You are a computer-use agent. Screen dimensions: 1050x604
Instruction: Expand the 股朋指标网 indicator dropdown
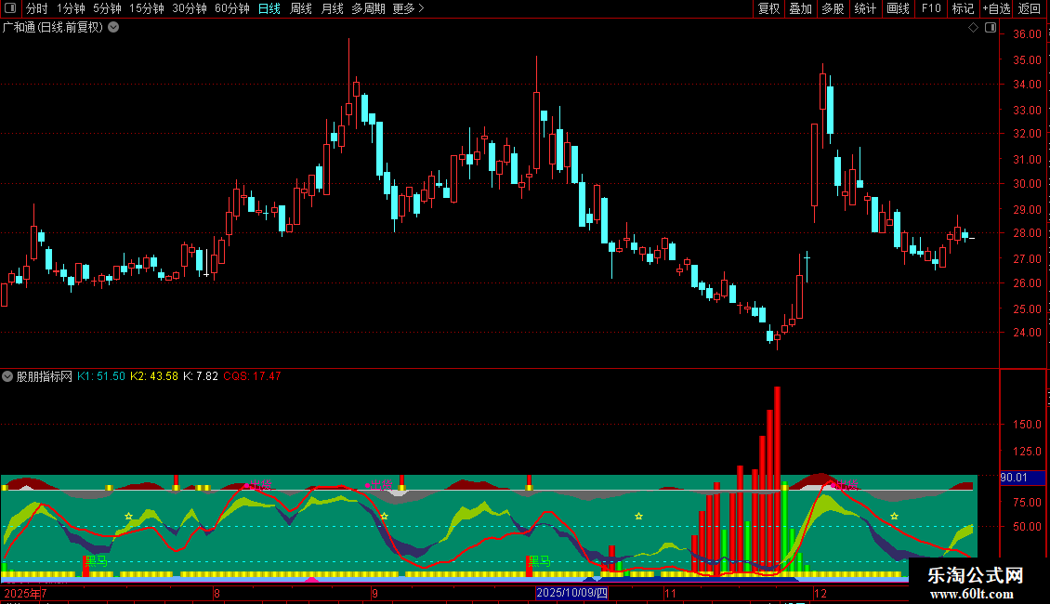pos(7,376)
